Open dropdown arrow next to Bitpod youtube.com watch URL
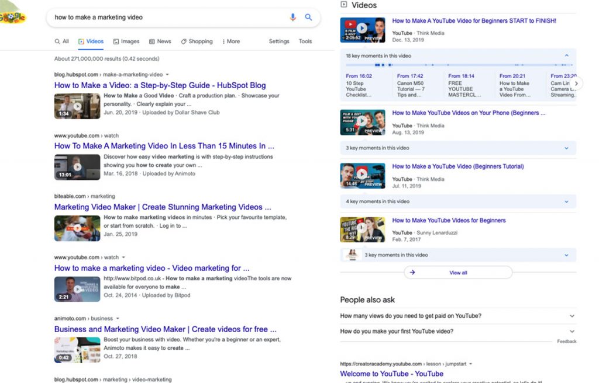This screenshot has height=383, width=599. [x=123, y=257]
